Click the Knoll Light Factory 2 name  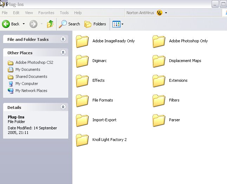[110, 140]
